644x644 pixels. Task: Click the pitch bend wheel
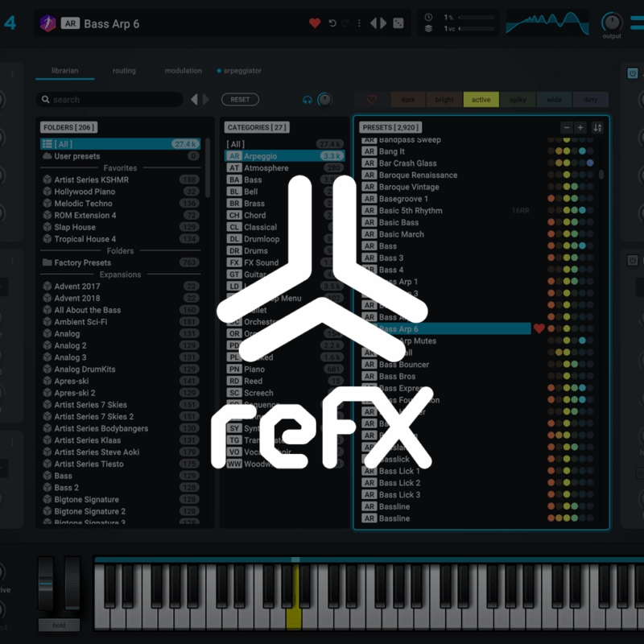(46, 583)
